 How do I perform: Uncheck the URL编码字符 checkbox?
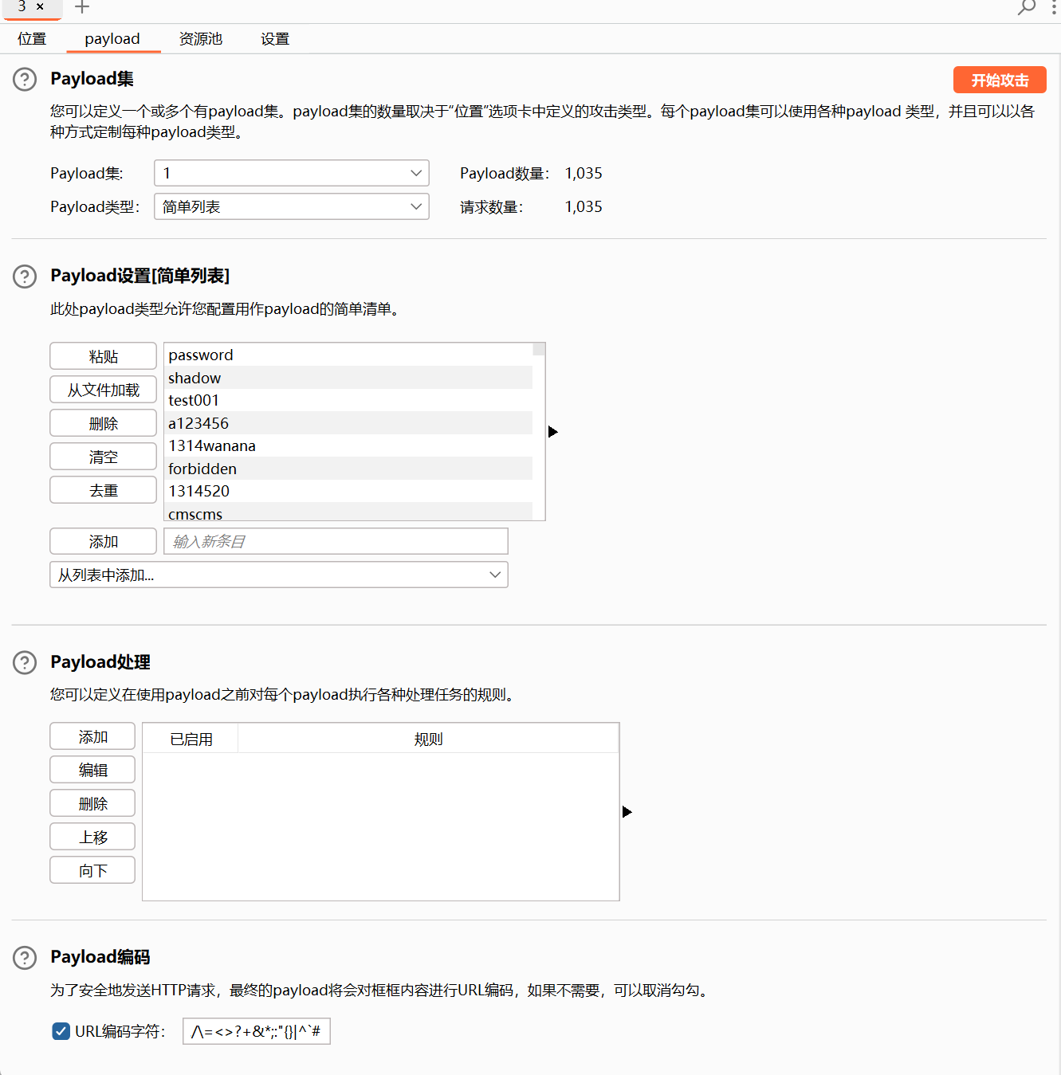coord(61,1030)
